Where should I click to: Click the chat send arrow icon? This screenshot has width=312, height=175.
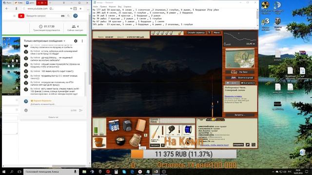tap(81, 110)
